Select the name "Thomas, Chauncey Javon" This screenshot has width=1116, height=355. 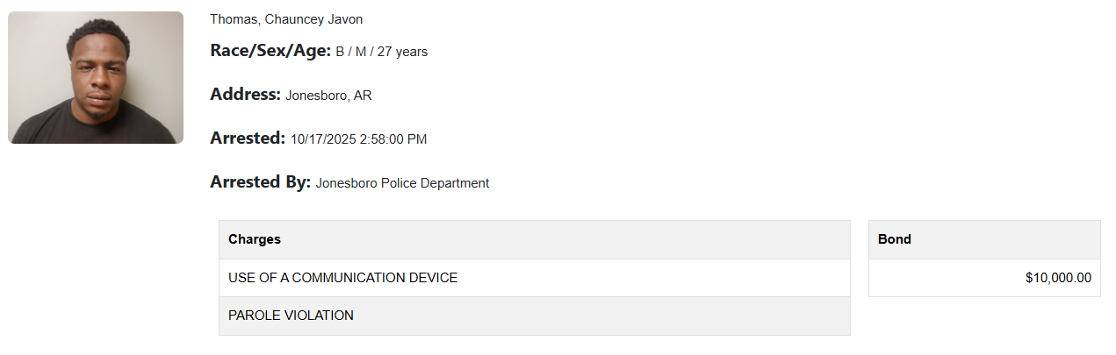coord(285,19)
